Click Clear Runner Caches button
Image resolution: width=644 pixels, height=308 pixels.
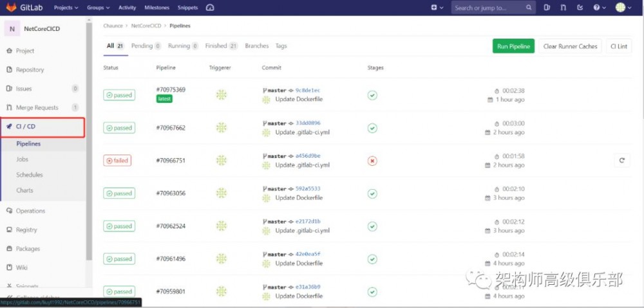[x=570, y=46]
